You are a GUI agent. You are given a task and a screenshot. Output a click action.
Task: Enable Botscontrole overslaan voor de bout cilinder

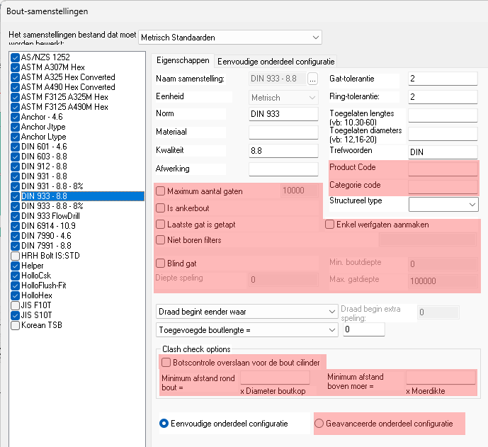[165, 363]
